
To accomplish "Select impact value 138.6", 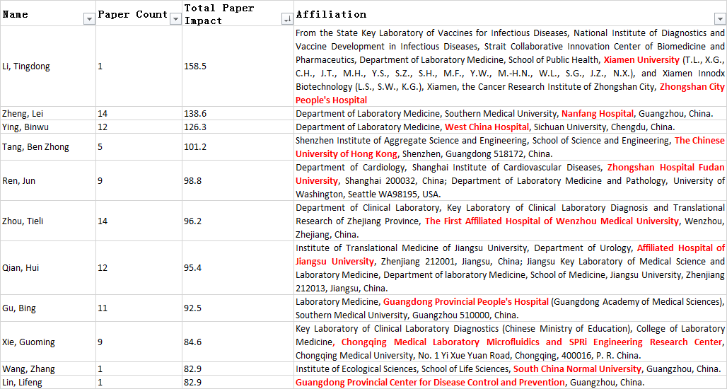I will [x=238, y=114].
